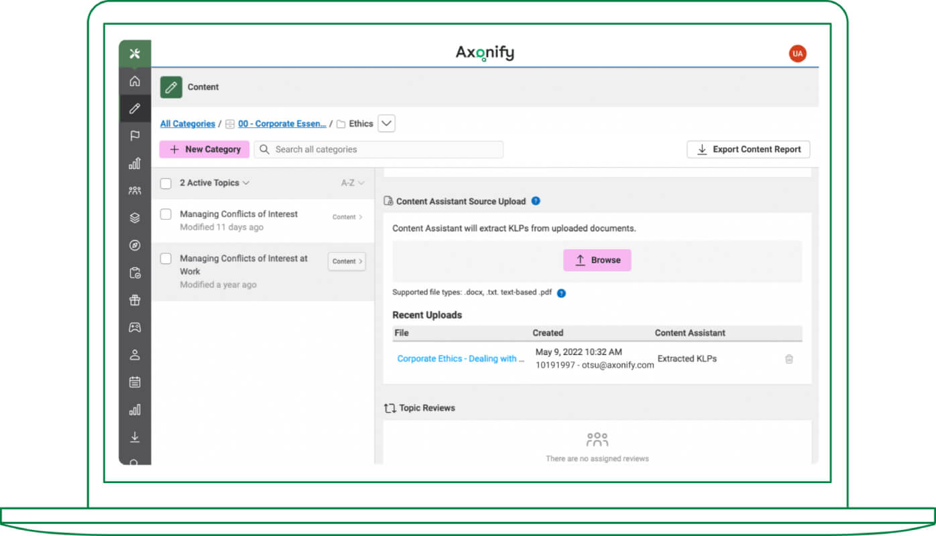Check the Managing Conflicts of Interest at Work checkbox

click(166, 259)
